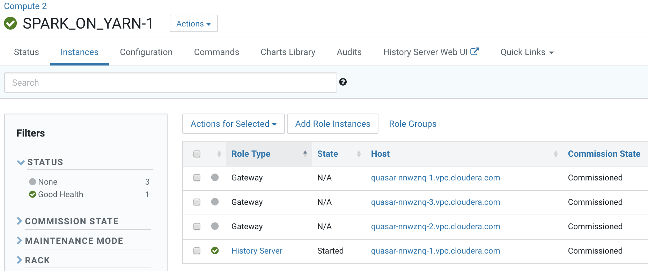Click the Role Type sort arrow icon
Viewport: 648px width, 271px height.
[305, 154]
